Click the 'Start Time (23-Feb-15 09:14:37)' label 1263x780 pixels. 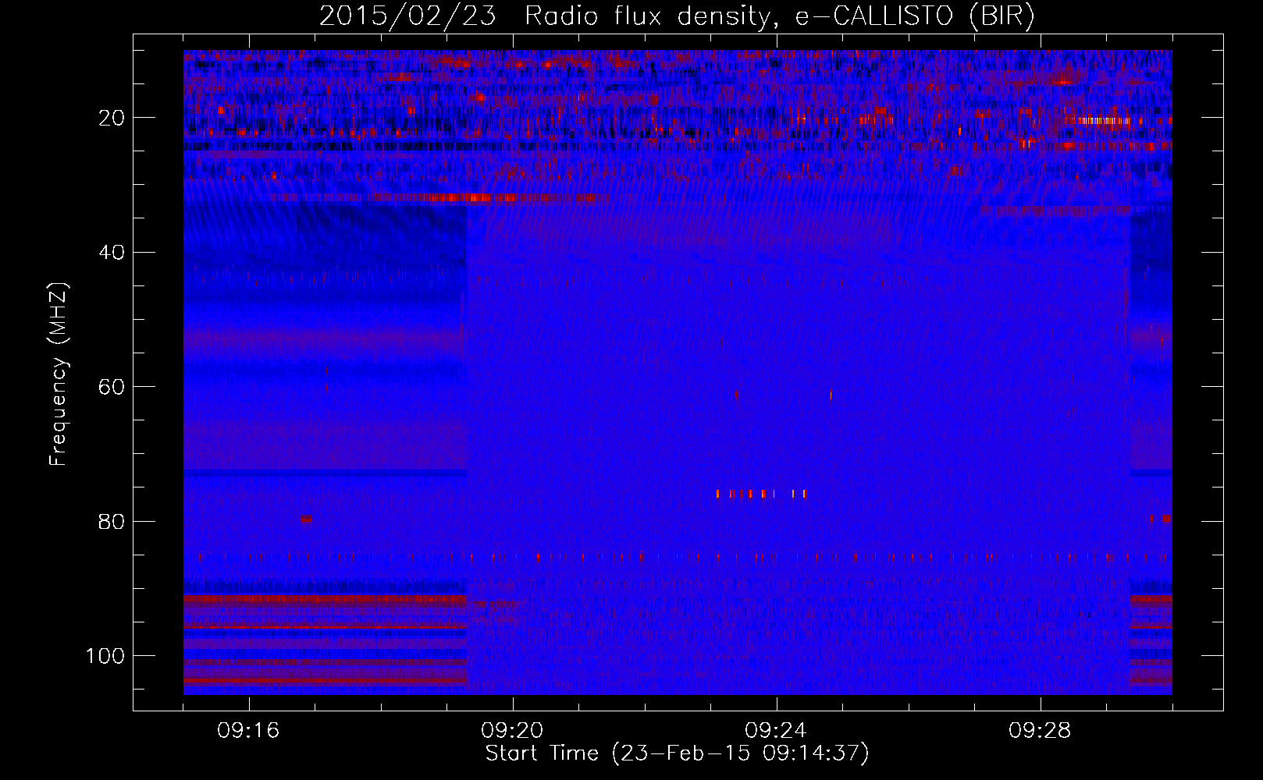677,753
